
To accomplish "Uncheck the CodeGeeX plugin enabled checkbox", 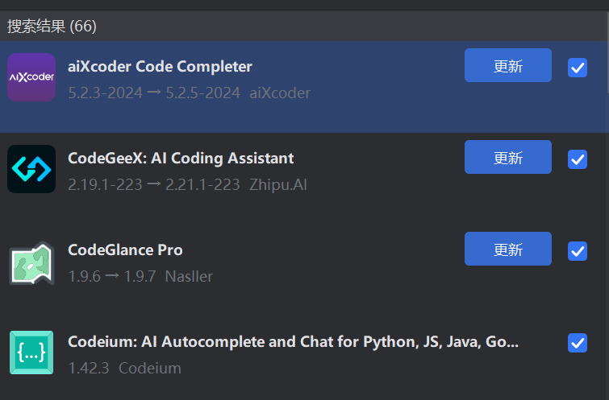I will coord(578,159).
